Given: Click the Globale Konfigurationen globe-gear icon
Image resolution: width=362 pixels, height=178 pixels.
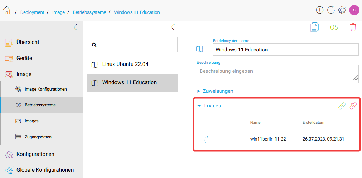Looking at the screenshot, I should (x=9, y=170).
